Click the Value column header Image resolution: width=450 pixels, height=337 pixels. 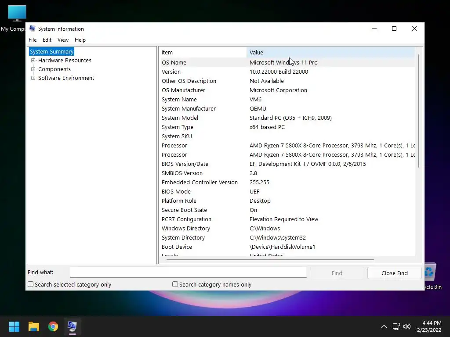point(330,53)
